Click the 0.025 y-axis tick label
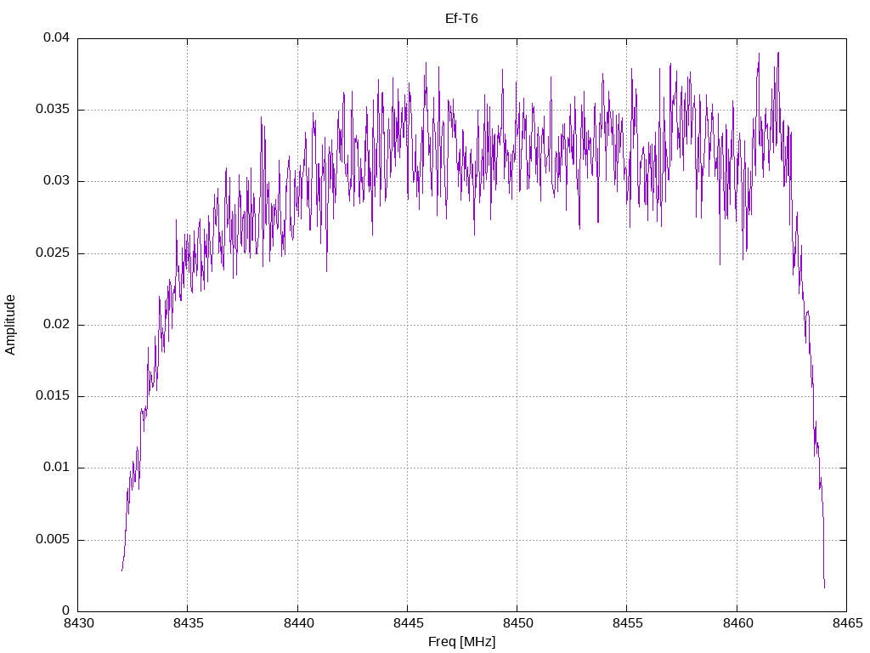Image resolution: width=870 pixels, height=653 pixels. point(53,253)
